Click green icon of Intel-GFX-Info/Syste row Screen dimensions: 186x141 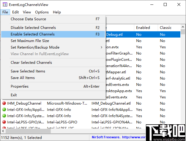tap(4, 116)
